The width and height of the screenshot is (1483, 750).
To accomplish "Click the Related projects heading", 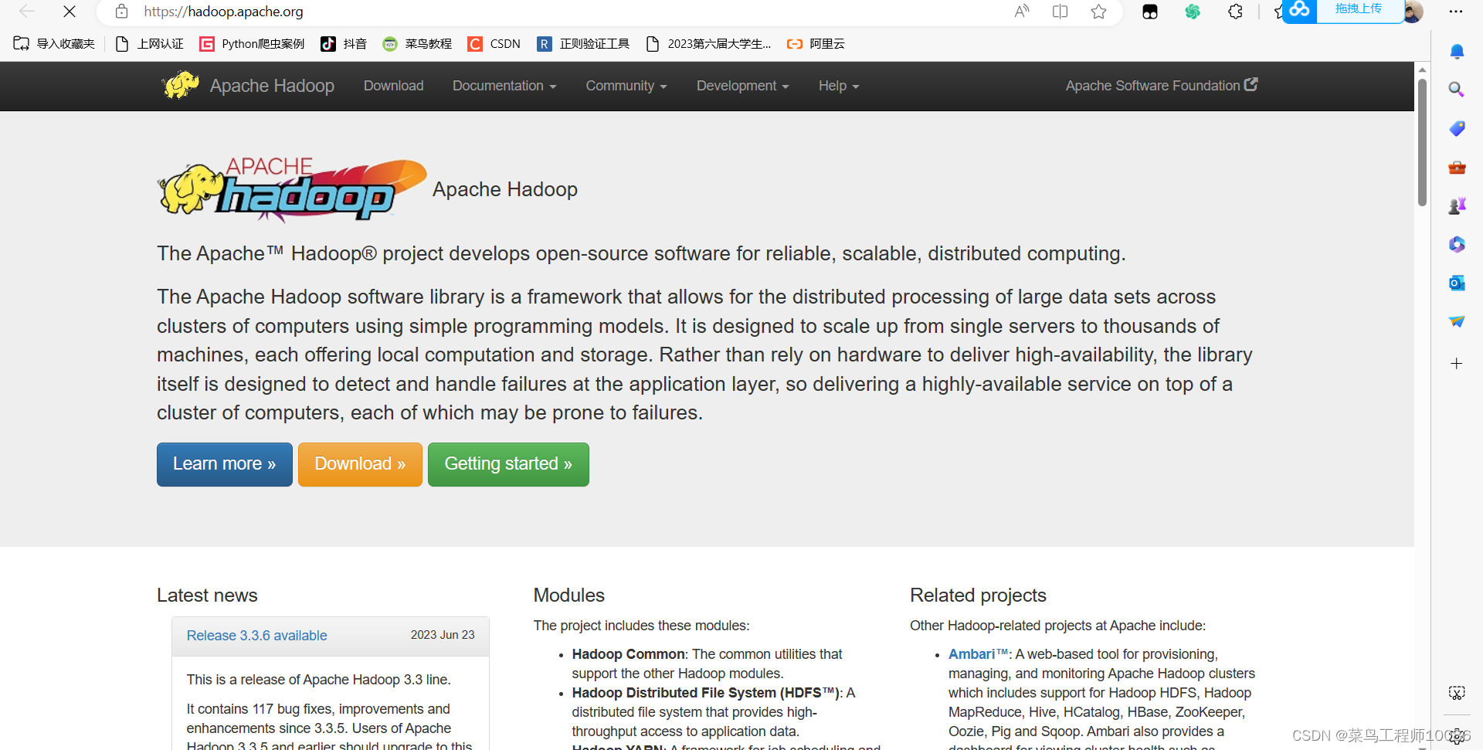I will (x=978, y=596).
